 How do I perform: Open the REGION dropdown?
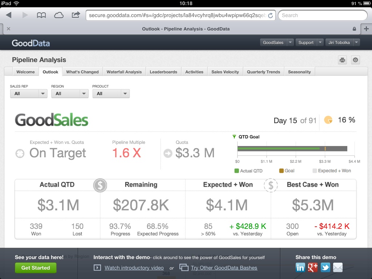coord(70,93)
